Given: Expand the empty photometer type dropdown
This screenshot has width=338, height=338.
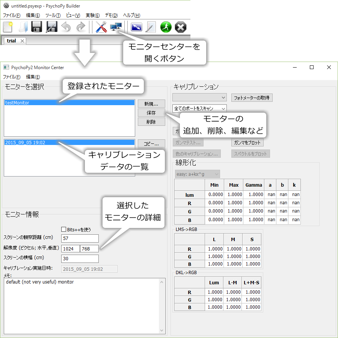Looking at the screenshot, I should (199, 98).
